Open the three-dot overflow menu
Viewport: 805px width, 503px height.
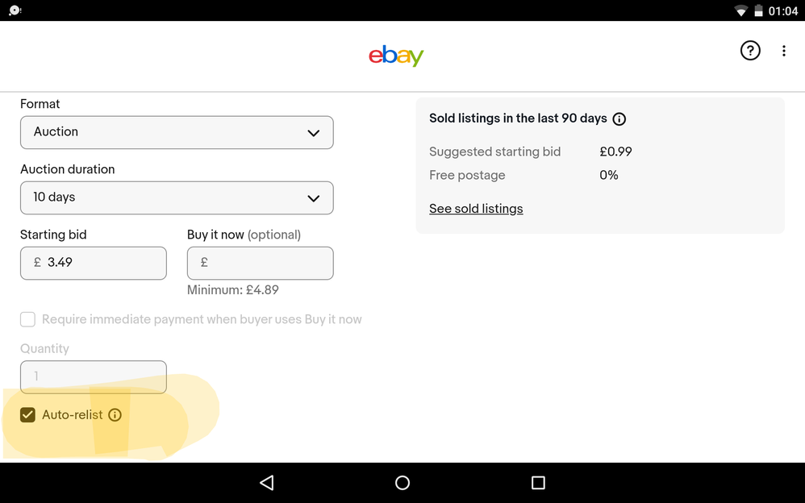click(784, 51)
